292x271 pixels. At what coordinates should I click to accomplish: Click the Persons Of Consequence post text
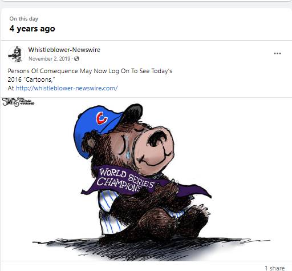pyautogui.click(x=90, y=71)
